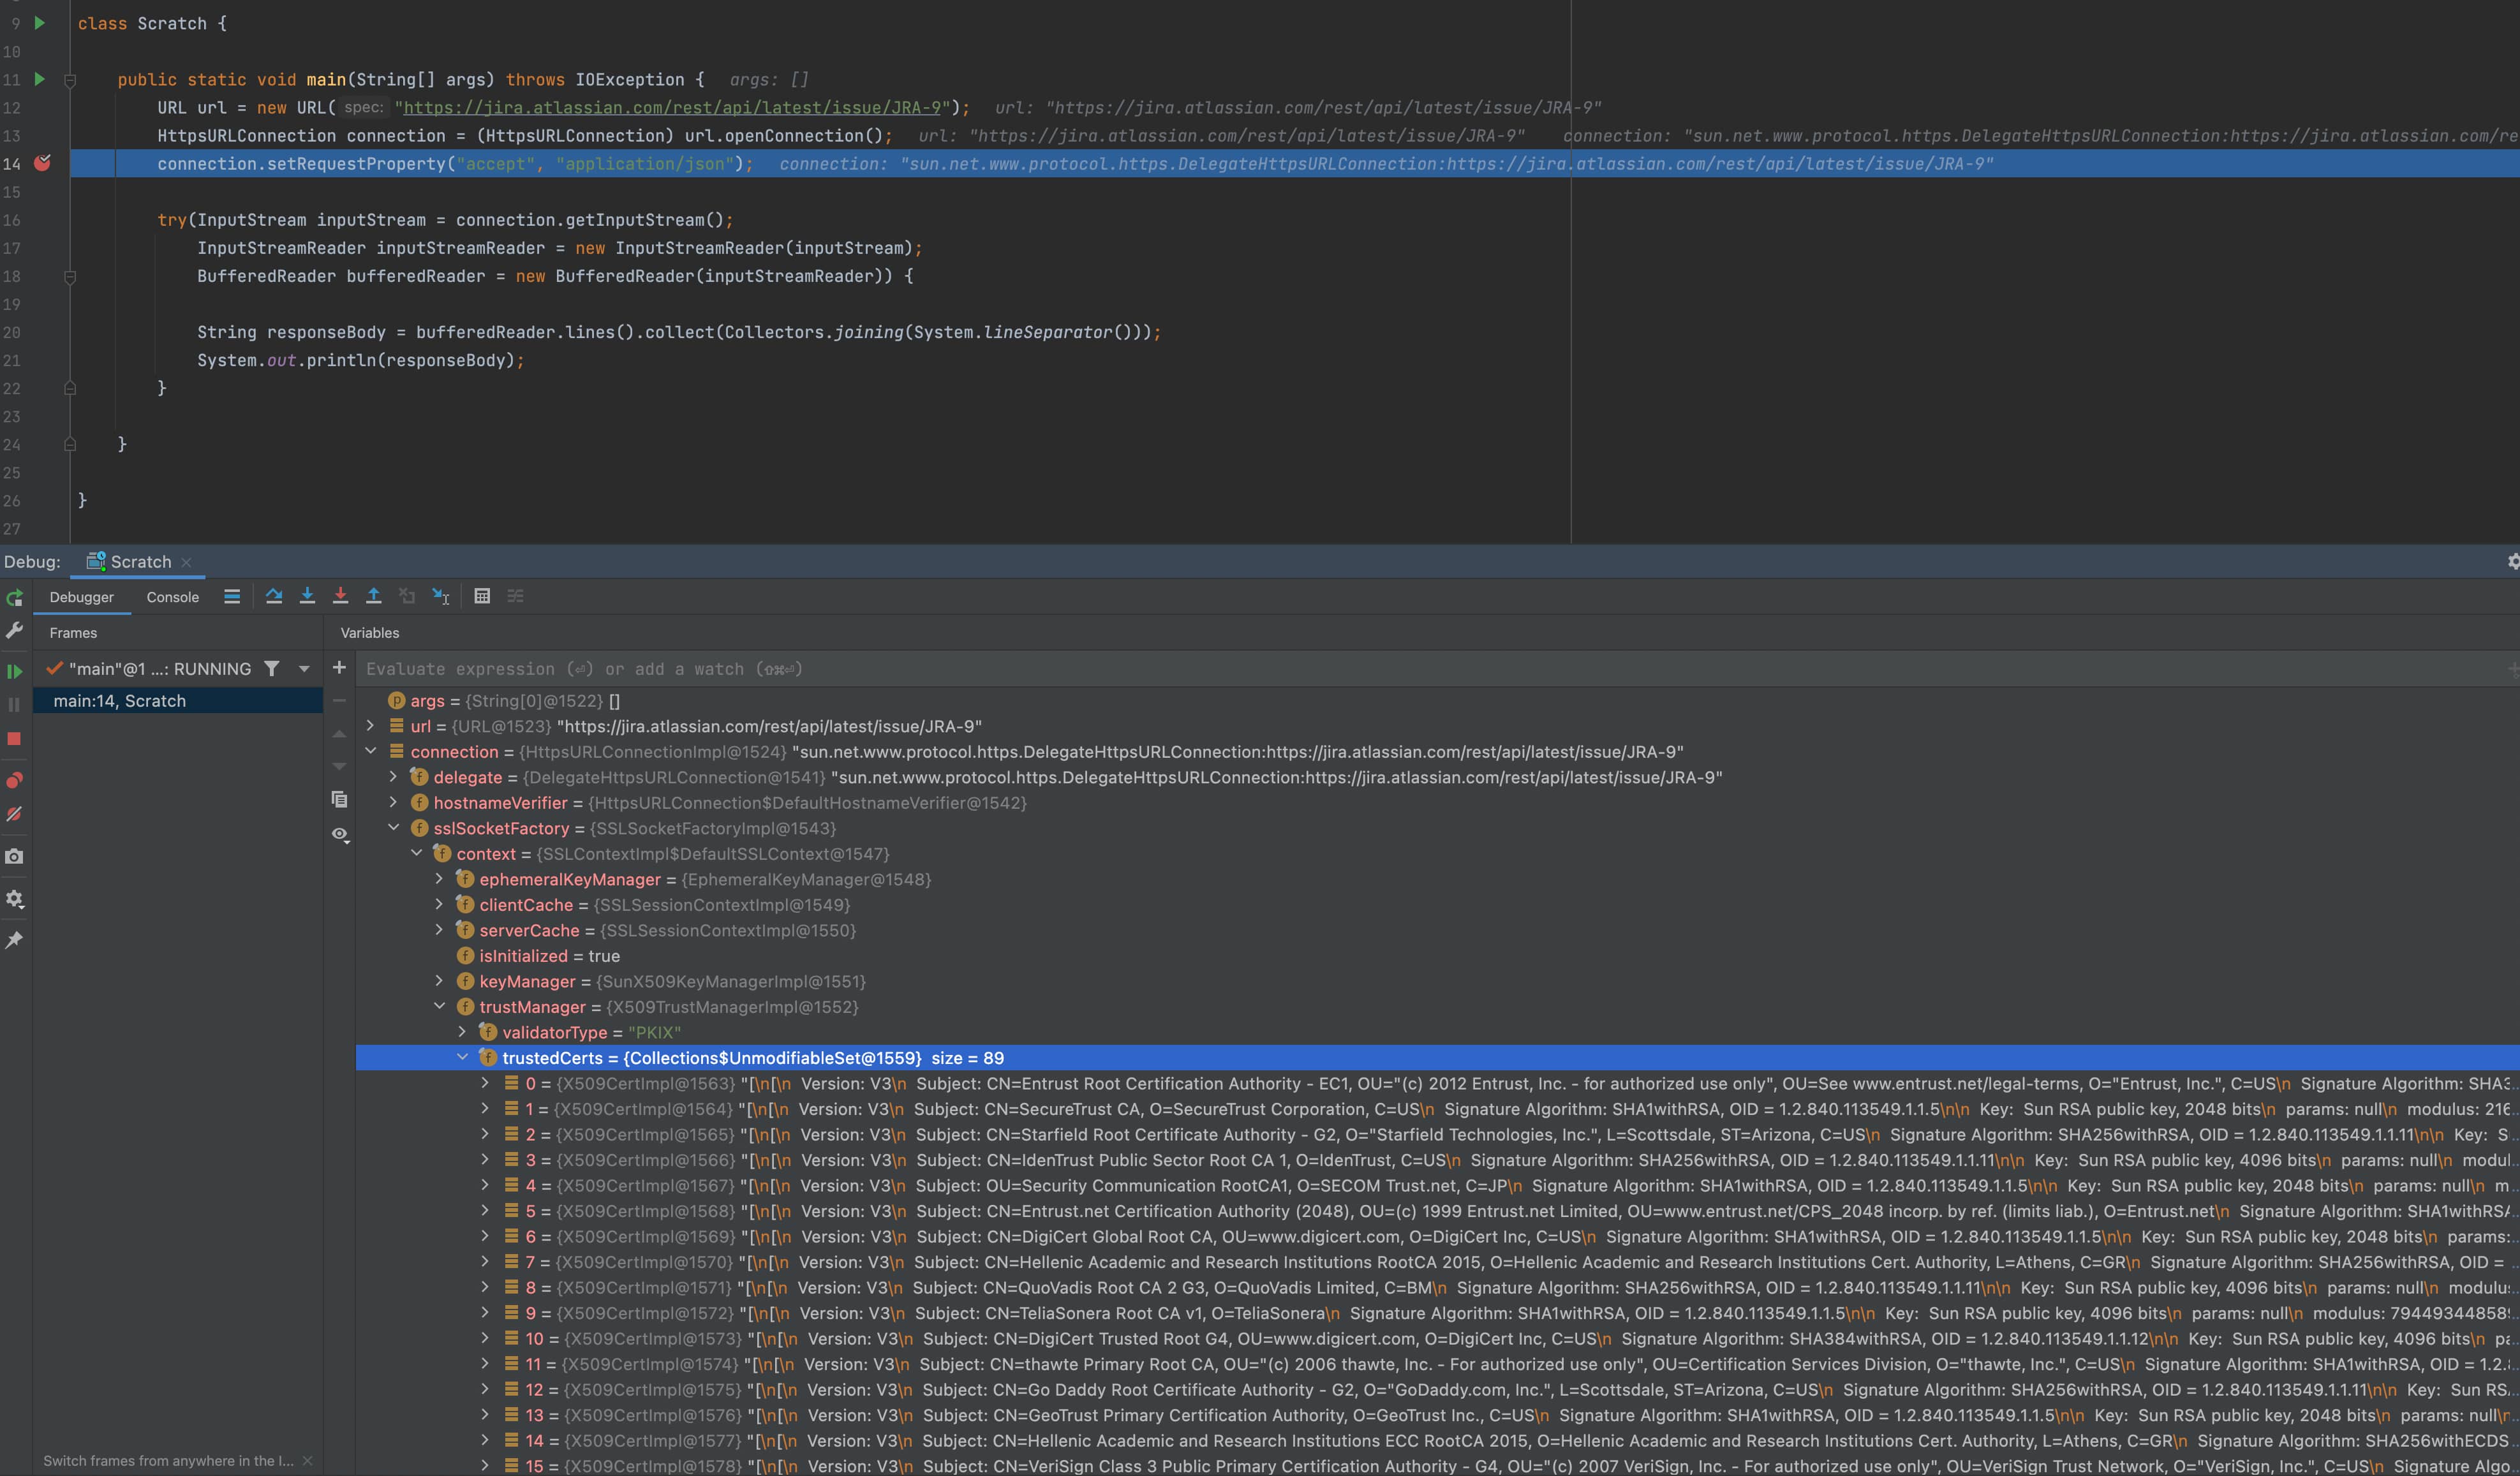Open the jira.atlassian.com URL link in code

point(672,107)
